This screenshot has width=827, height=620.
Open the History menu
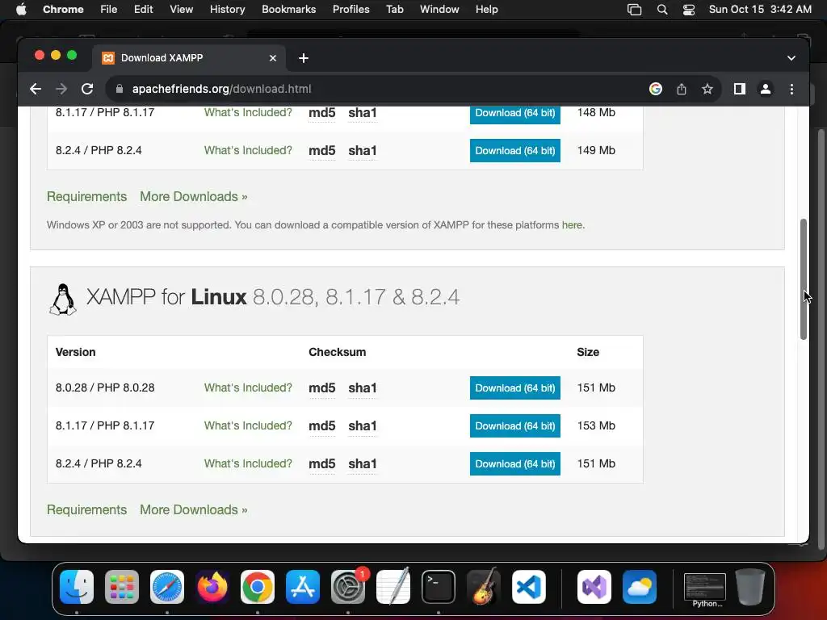point(227,10)
